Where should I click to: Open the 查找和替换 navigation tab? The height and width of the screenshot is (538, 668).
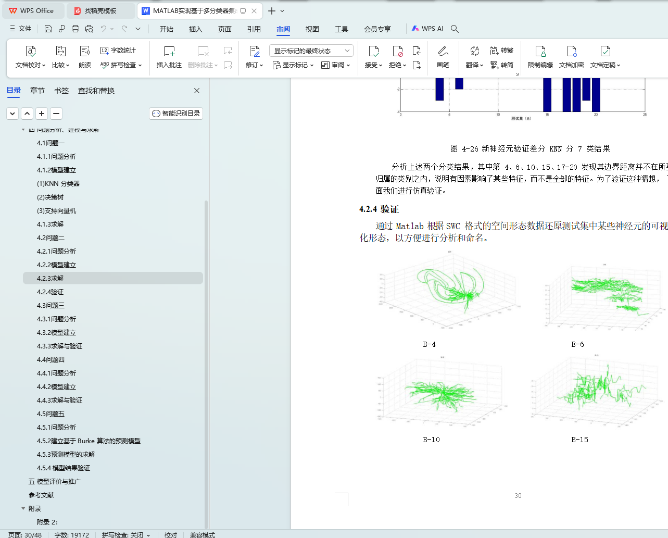[x=96, y=91]
